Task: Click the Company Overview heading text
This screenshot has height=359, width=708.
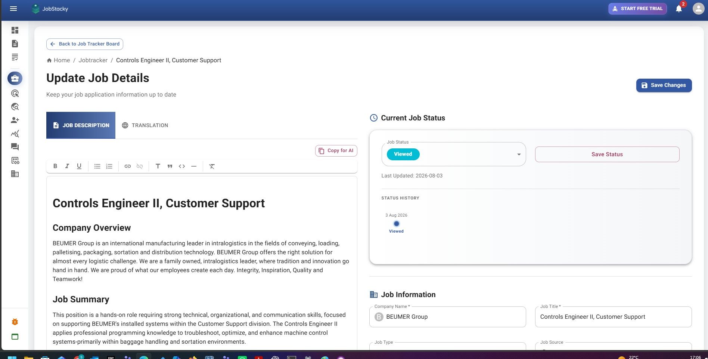Action: [92, 228]
